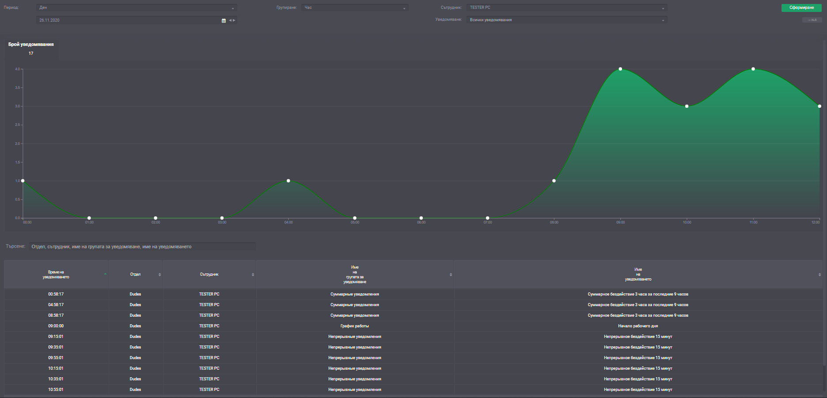Click the chart peak point at 09:00
The image size is (827, 398).
point(620,69)
